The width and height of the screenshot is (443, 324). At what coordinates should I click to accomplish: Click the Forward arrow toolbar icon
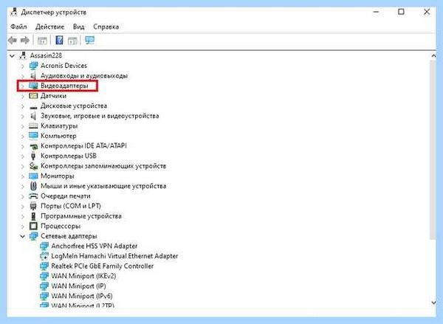click(25, 41)
